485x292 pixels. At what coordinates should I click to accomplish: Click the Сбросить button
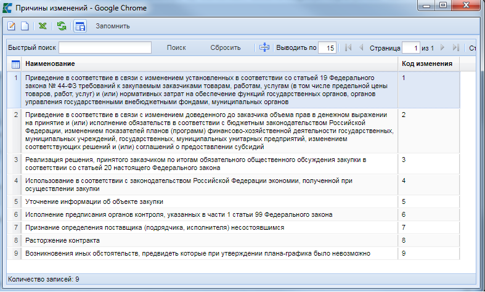(x=225, y=47)
